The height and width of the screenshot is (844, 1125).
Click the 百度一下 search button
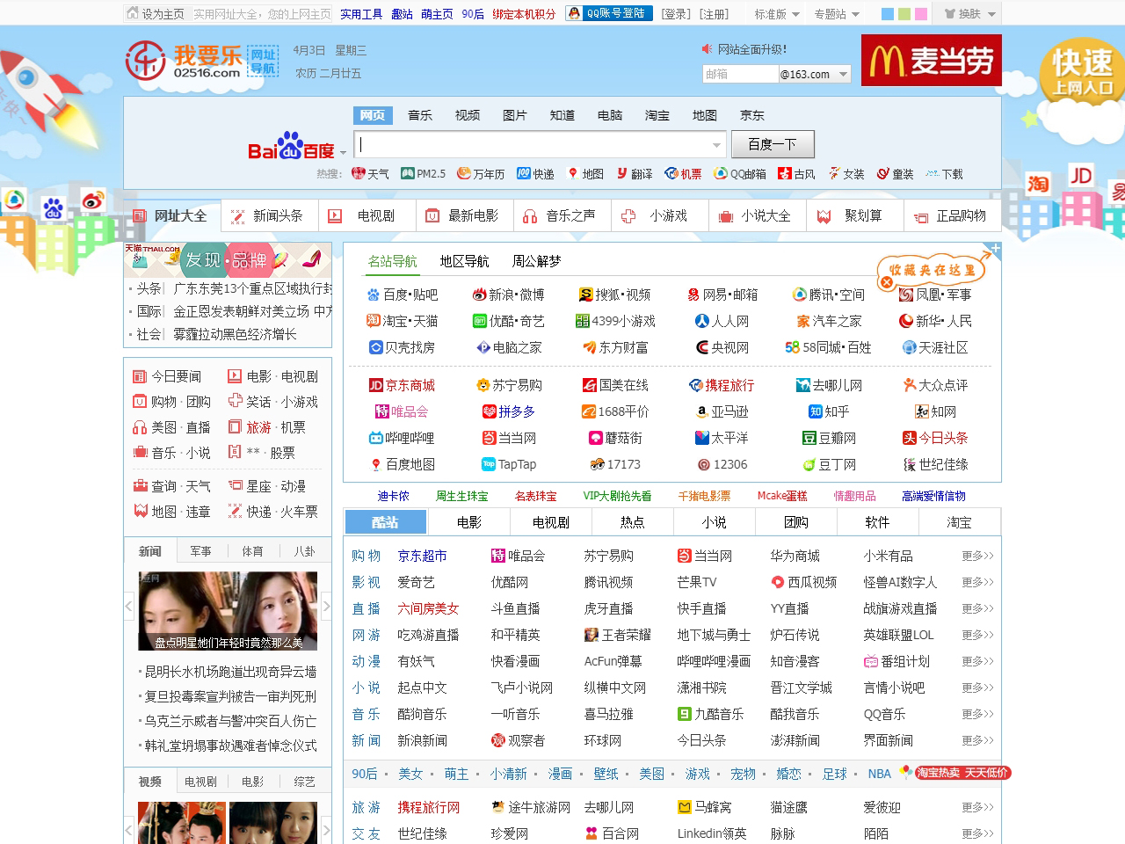click(x=773, y=144)
